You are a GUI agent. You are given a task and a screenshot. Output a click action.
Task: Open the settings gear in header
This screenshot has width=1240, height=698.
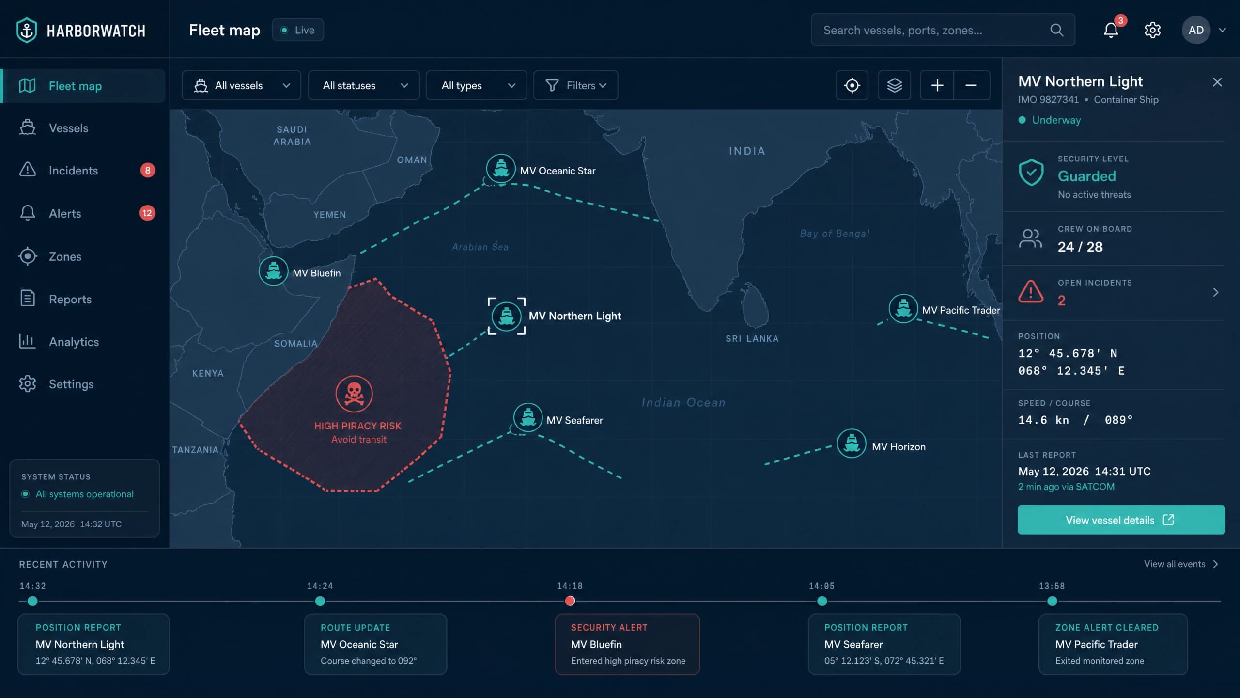[x=1152, y=30]
